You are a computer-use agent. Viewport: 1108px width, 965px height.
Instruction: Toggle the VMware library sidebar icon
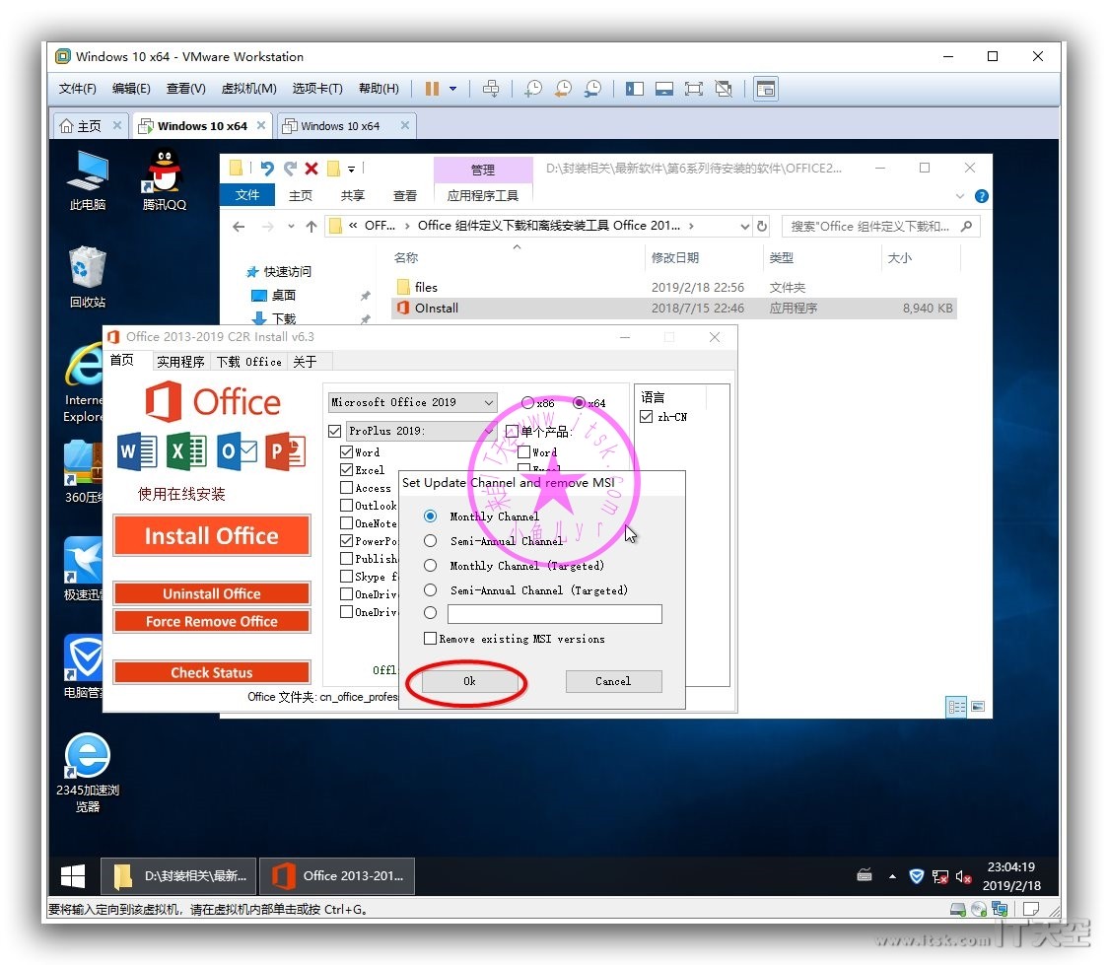[x=635, y=89]
